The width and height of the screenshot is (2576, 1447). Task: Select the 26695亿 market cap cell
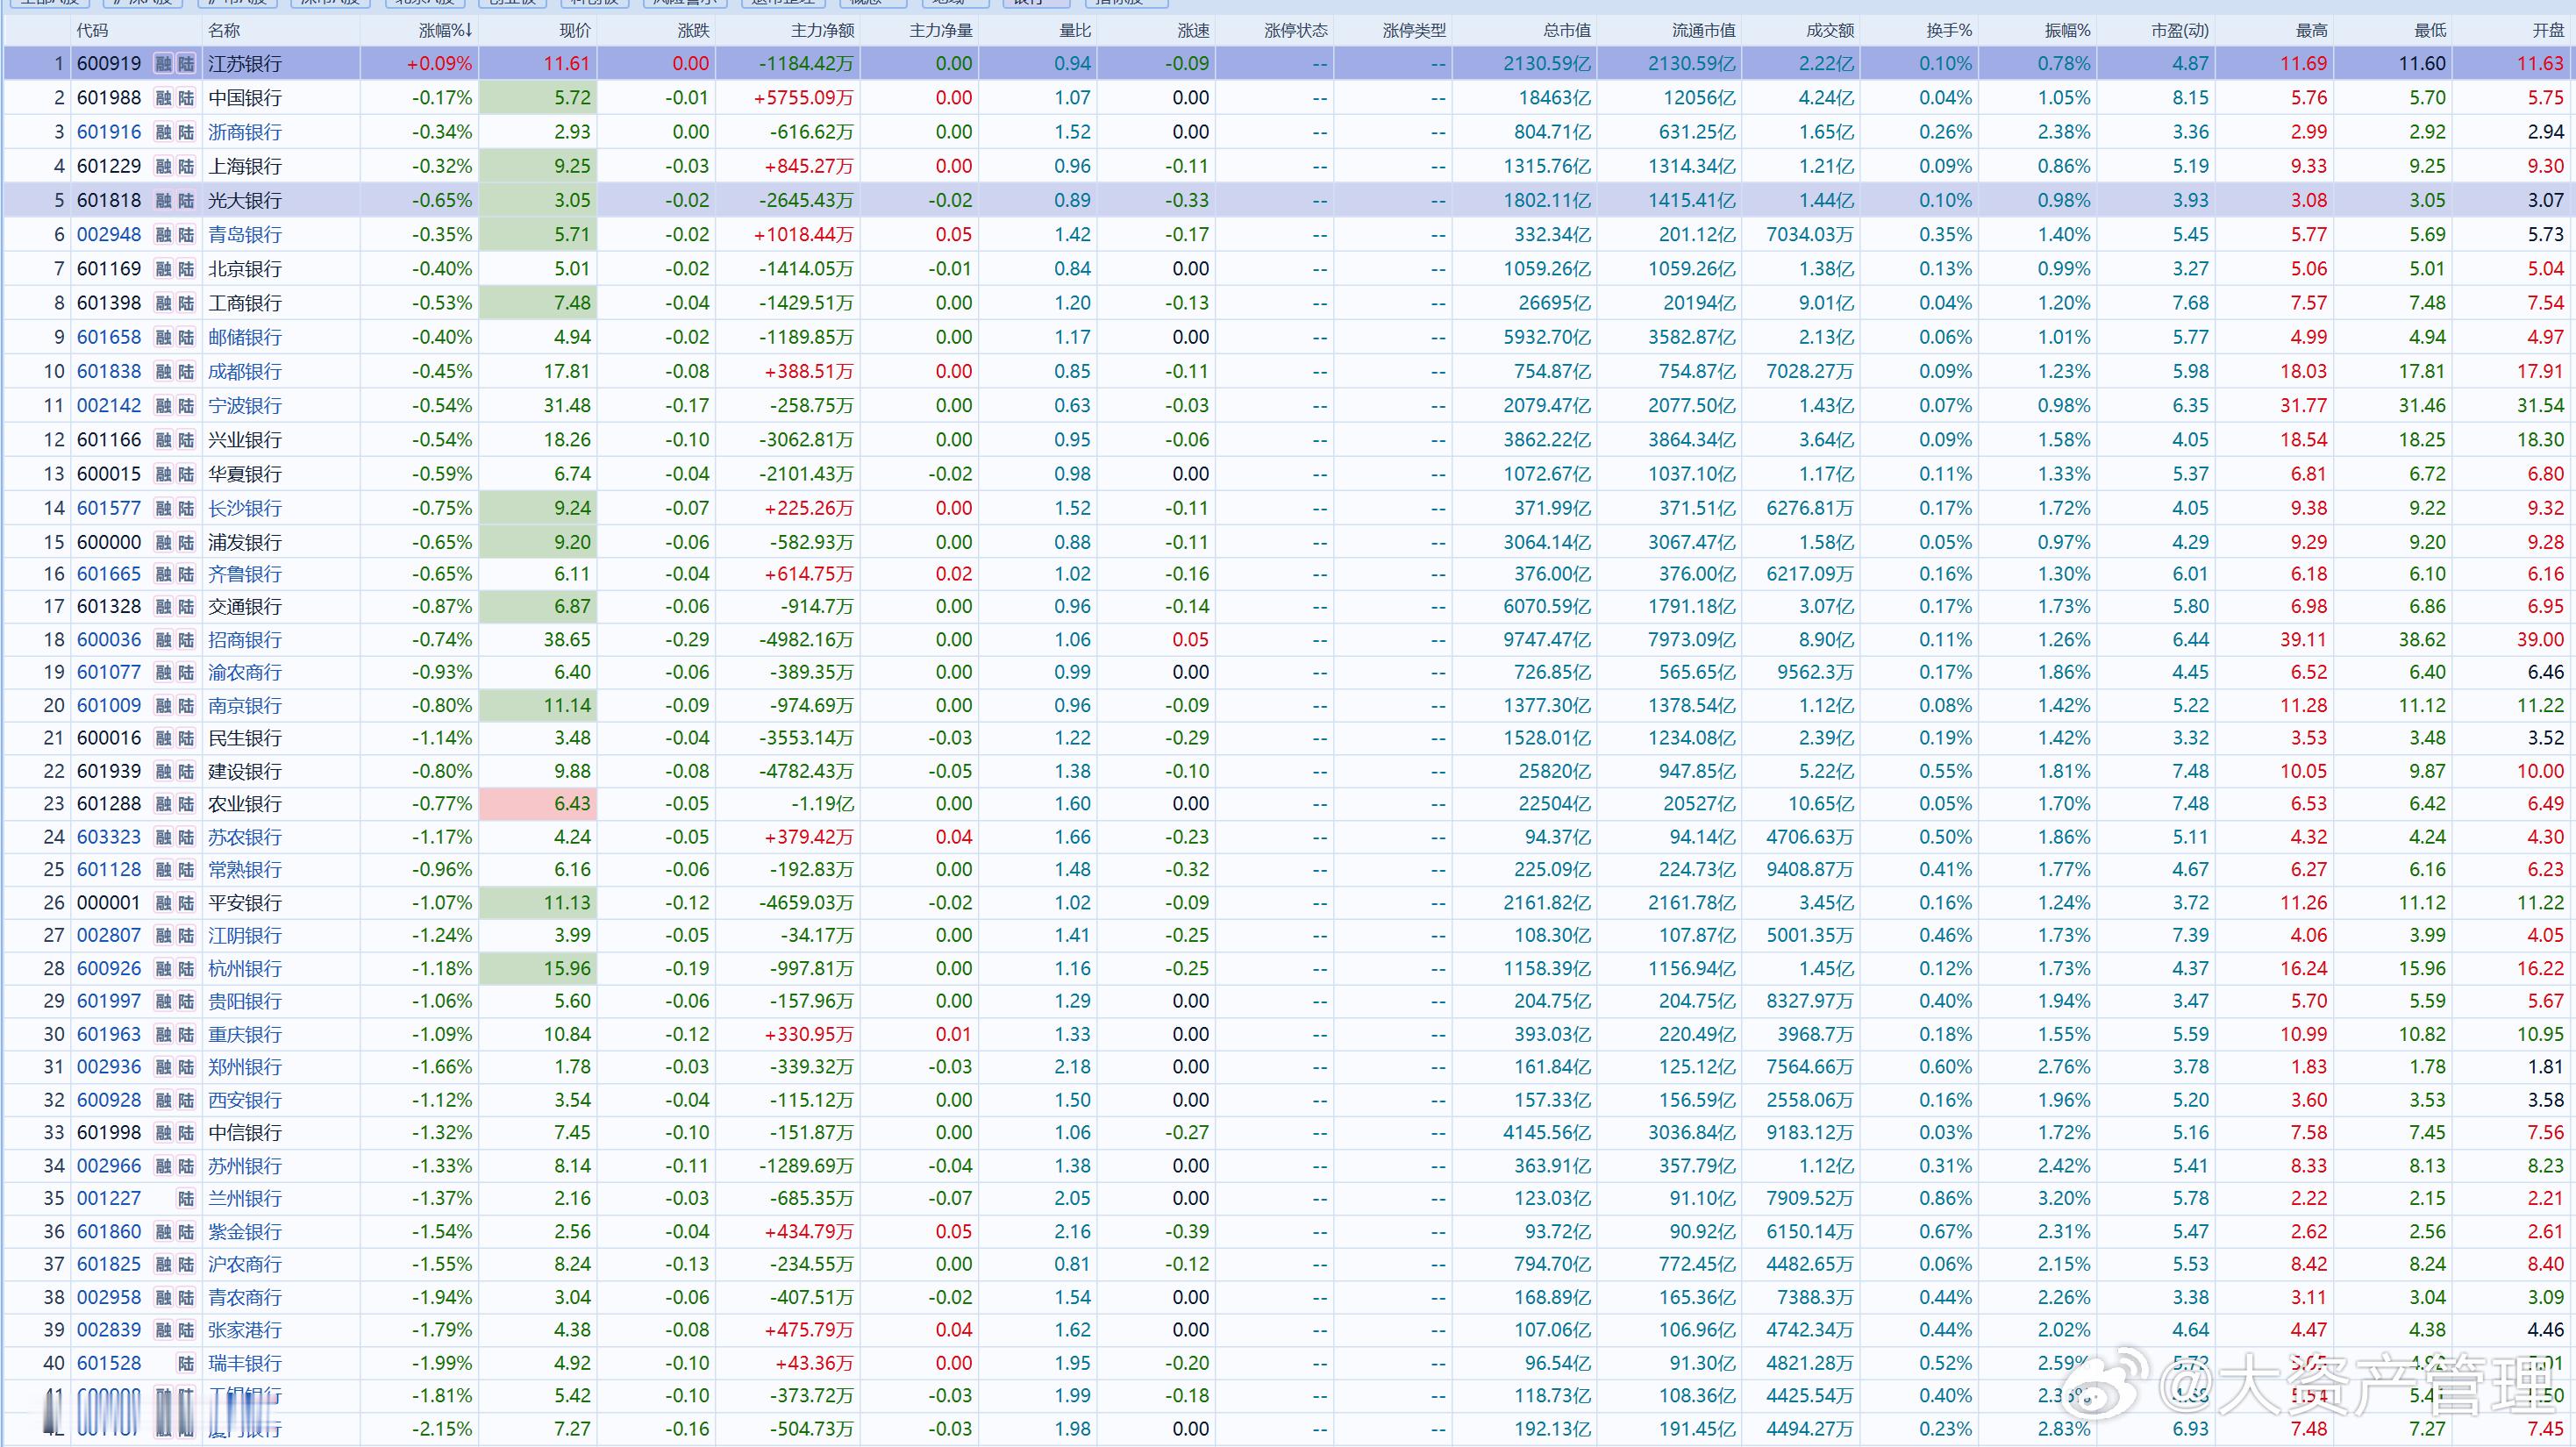pyautogui.click(x=1555, y=303)
